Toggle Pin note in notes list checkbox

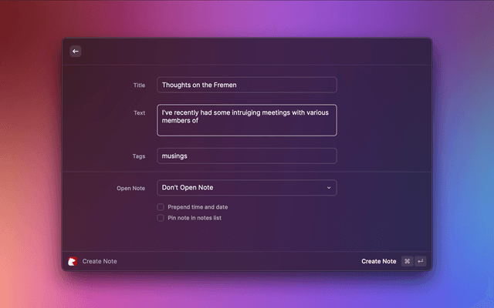coord(161,218)
